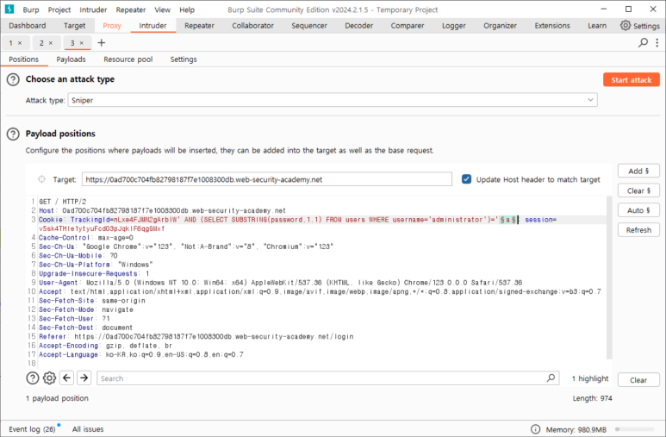The height and width of the screenshot is (437, 666).
Task: Click the request editor vertical scrollbar
Action: click(609, 278)
